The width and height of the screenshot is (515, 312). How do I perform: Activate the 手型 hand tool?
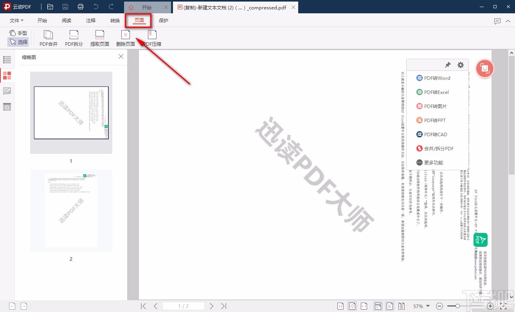(x=18, y=33)
